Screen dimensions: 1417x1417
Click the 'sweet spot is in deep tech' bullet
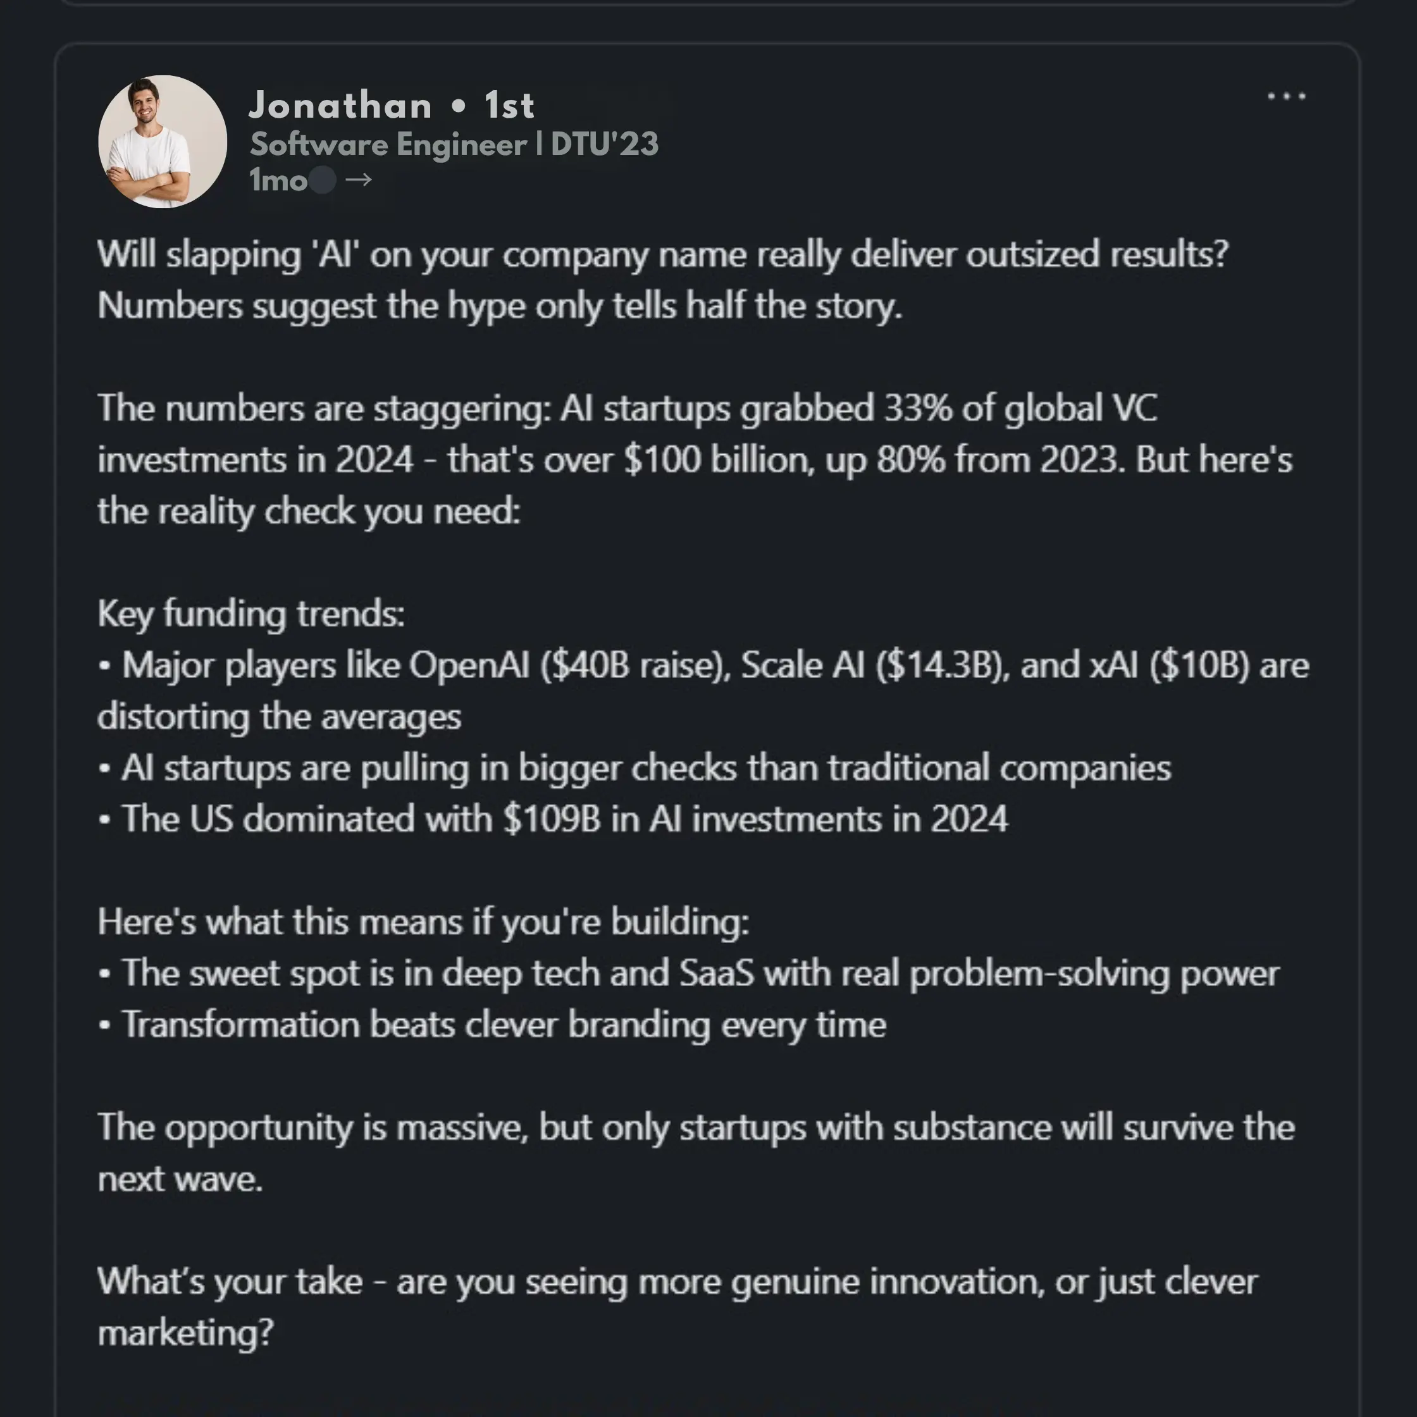tap(700, 974)
